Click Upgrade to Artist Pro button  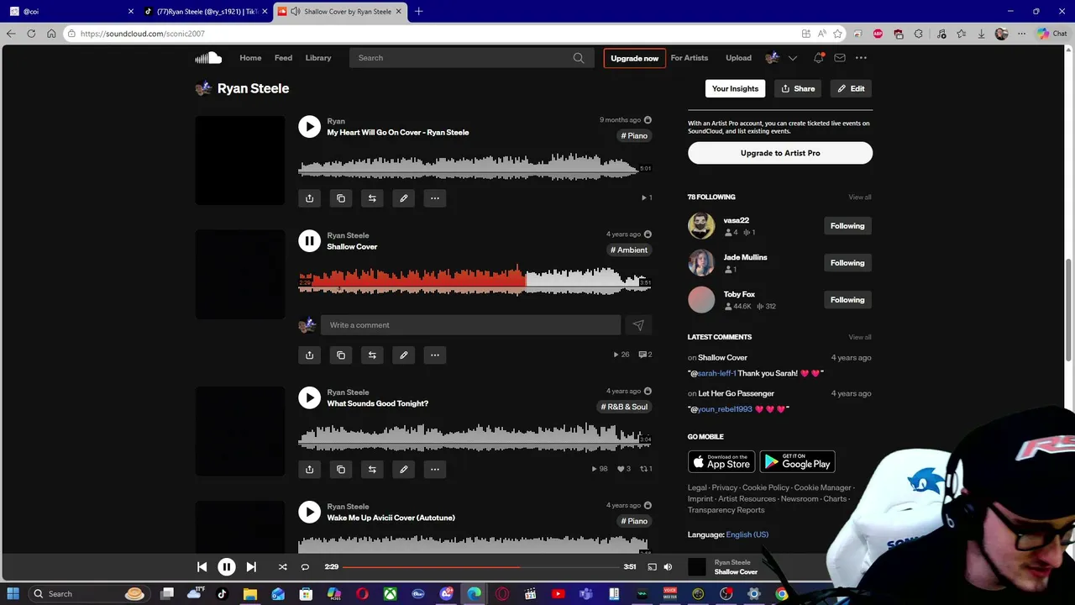[780, 153]
